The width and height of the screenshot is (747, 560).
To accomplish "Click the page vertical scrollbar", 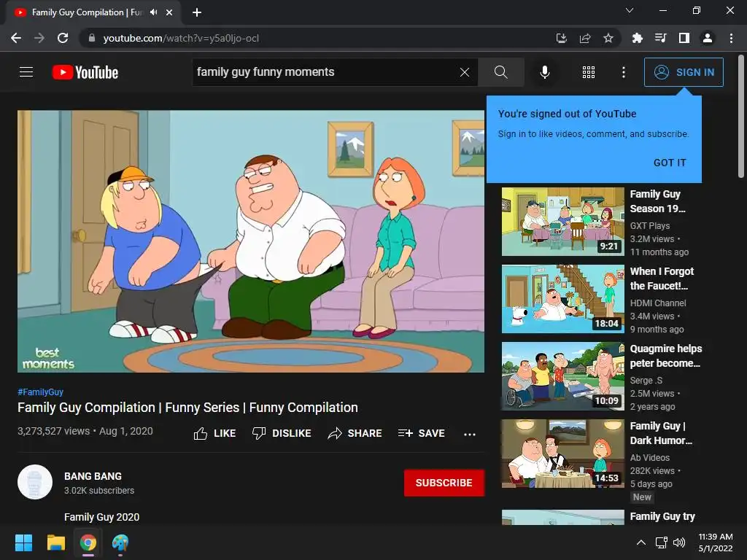I will click(x=741, y=117).
